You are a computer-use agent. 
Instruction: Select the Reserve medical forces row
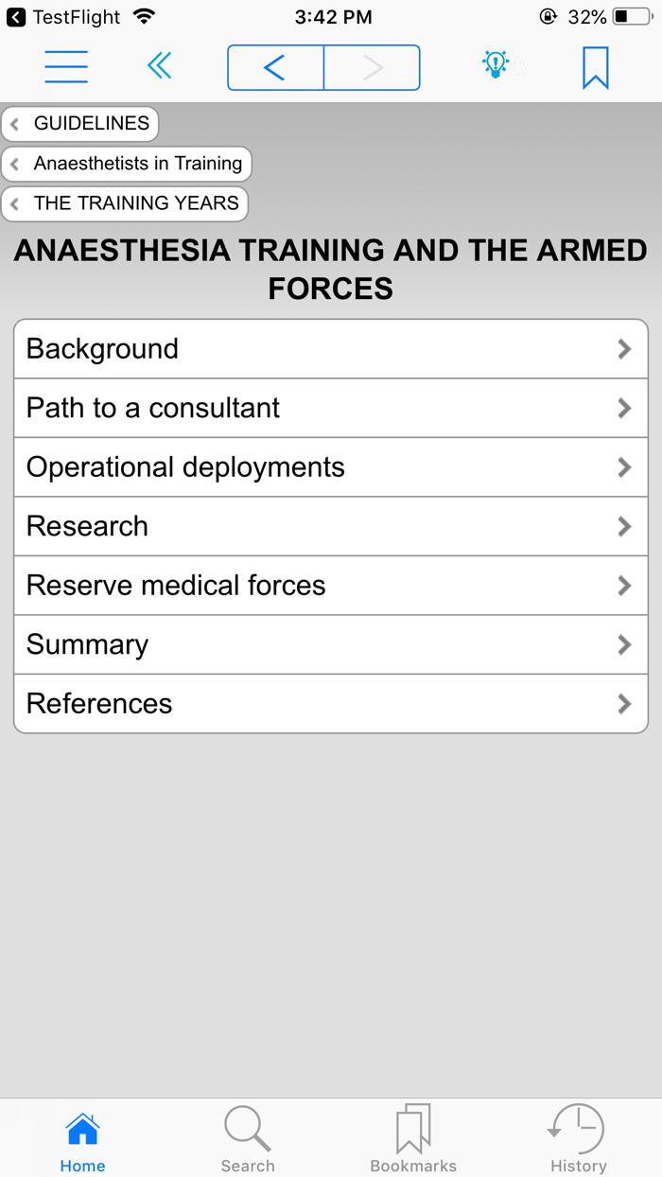(330, 586)
